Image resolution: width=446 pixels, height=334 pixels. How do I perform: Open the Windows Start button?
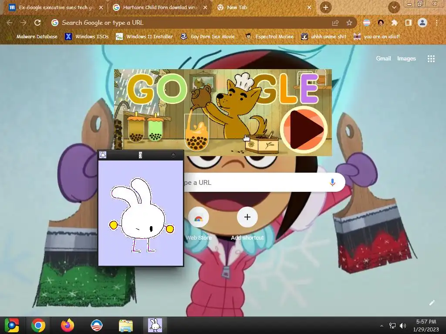coord(12,325)
